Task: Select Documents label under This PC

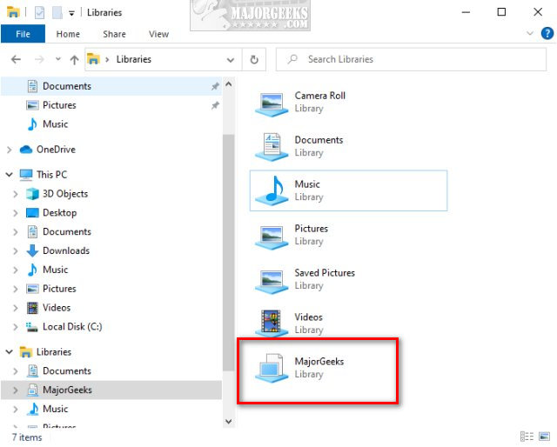Action: pyautogui.click(x=67, y=232)
